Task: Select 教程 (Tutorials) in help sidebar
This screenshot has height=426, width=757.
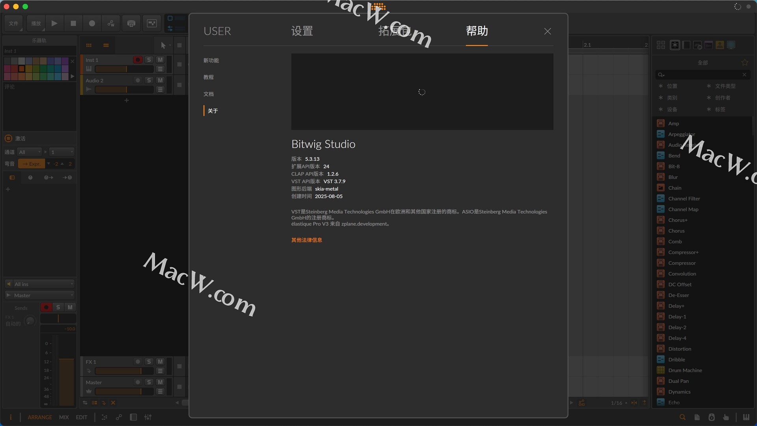Action: pyautogui.click(x=209, y=77)
